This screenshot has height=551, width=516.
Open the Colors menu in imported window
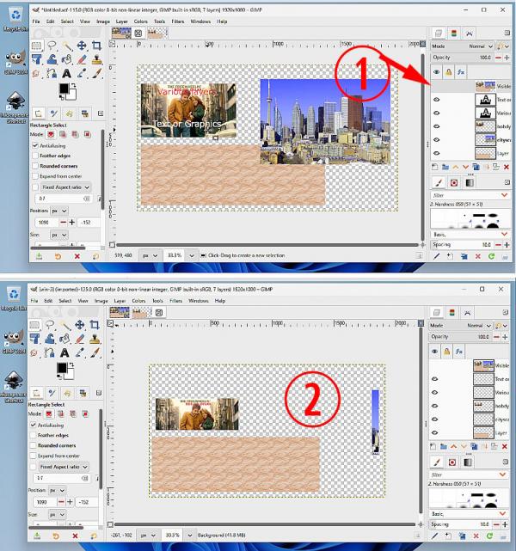tap(138, 301)
